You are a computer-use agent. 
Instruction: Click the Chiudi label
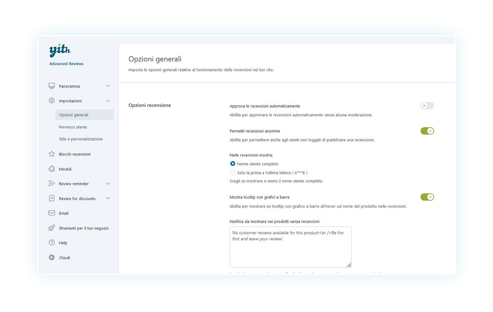click(64, 258)
